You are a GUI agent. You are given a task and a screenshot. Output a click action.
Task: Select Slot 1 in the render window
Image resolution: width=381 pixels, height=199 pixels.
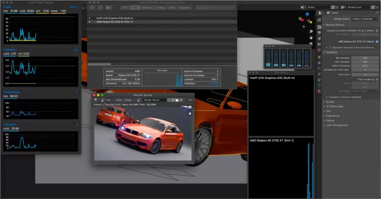click(x=190, y=100)
